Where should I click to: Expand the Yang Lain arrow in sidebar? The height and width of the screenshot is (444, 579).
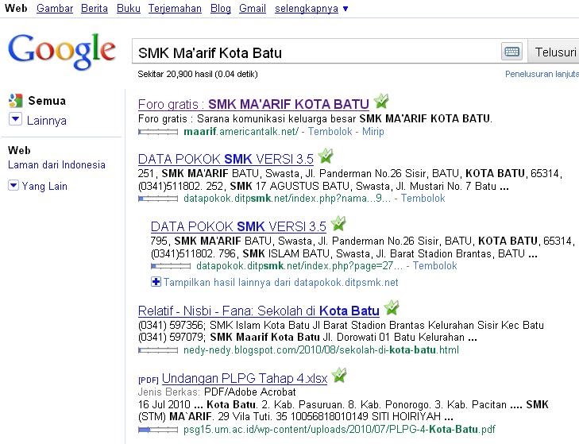(x=14, y=185)
